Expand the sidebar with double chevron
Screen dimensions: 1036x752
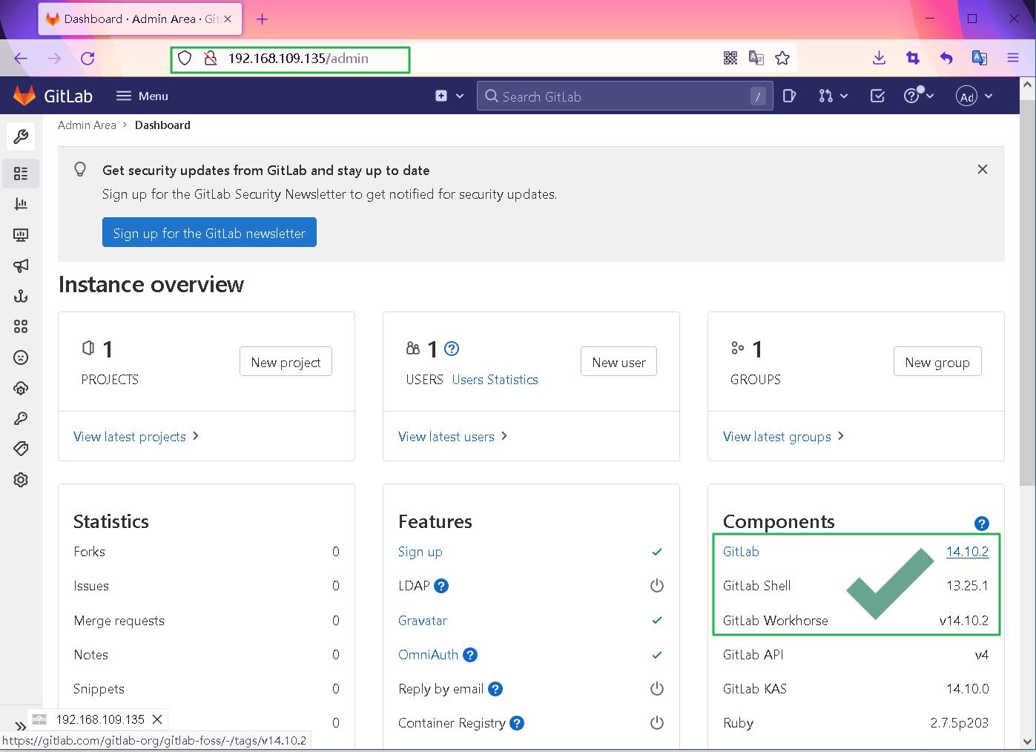pos(20,727)
